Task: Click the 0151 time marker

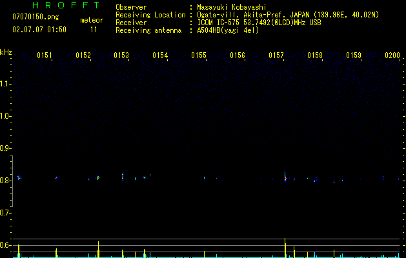Action: (45, 55)
